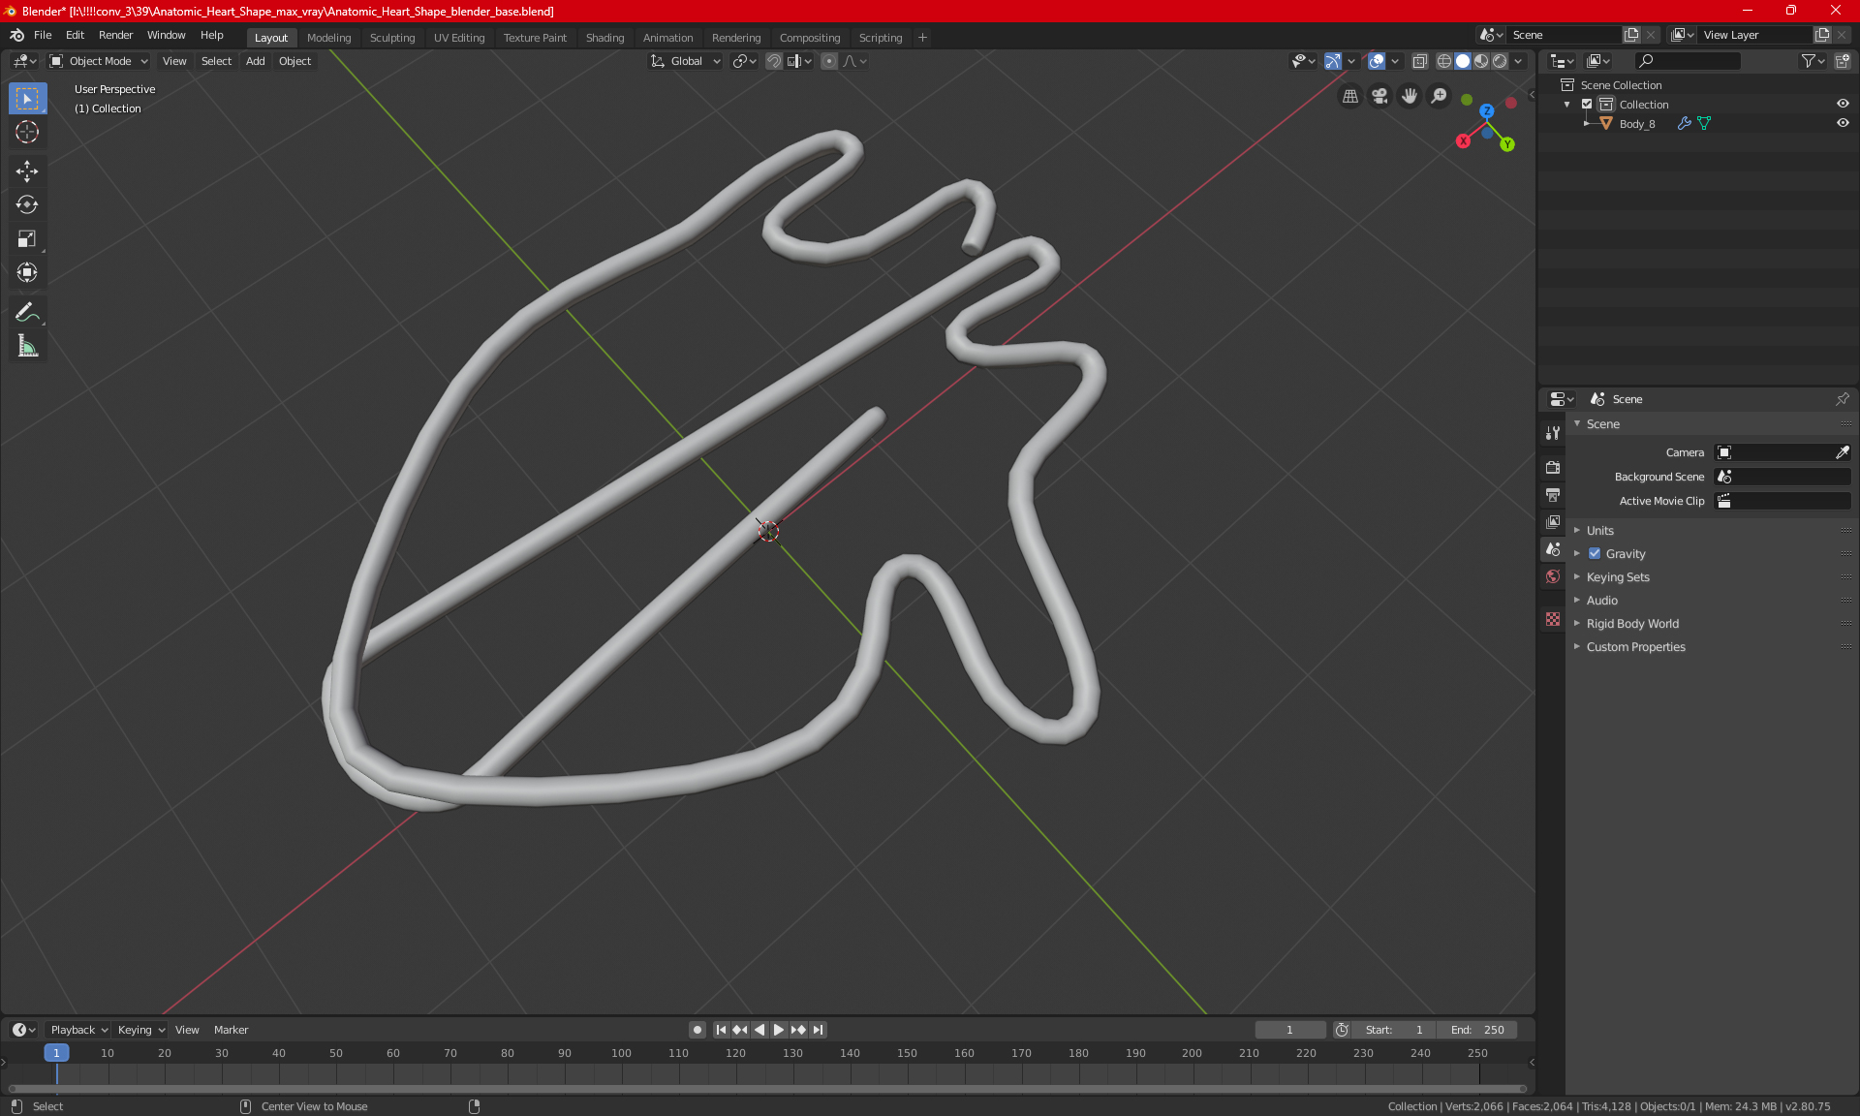
Task: Open the Texture properties tab
Action: [x=1553, y=619]
